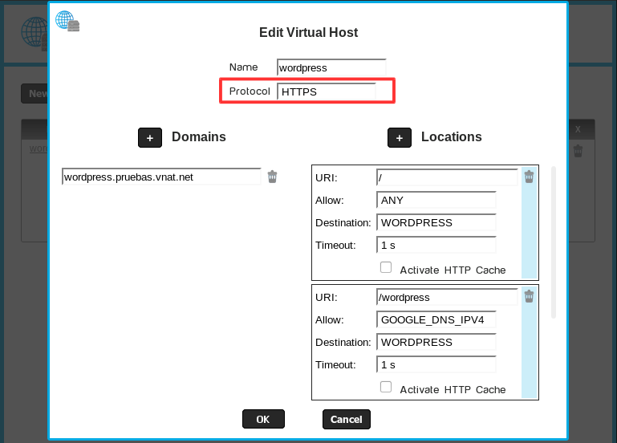Open Timeout dropdown for the / location

pos(436,245)
